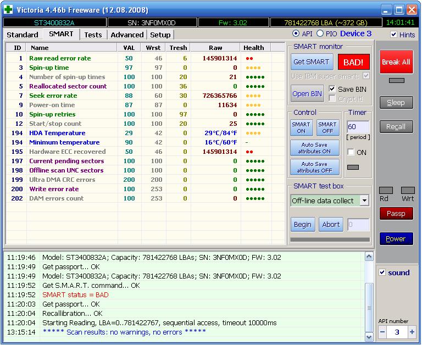The image size is (422, 345).
Task: Toggle the Hints checkbox
Action: 393,35
